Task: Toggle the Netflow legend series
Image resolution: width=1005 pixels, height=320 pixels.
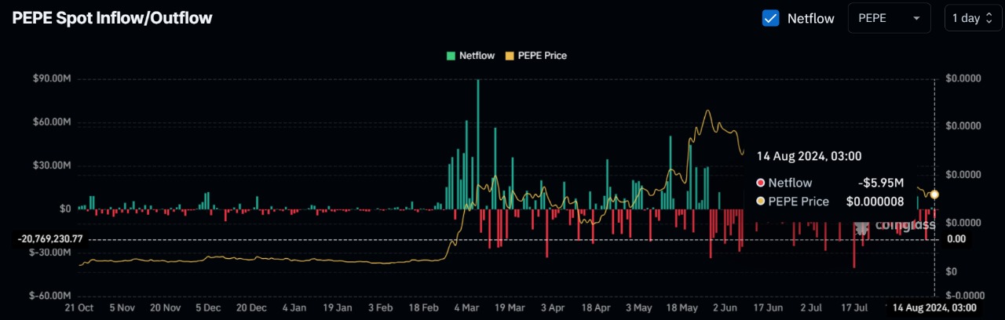Action: 470,56
